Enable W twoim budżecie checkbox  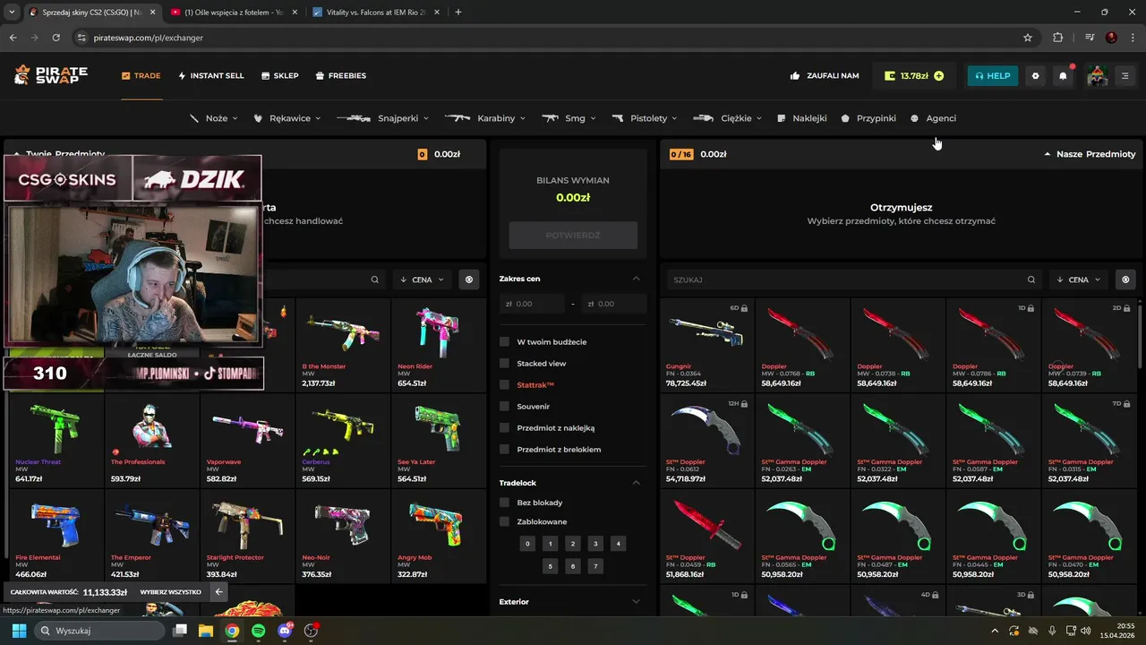(504, 342)
